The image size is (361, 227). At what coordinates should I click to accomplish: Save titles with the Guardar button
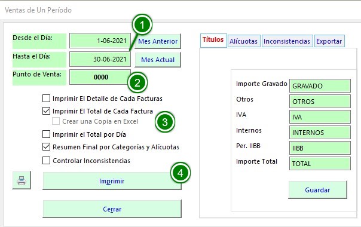[x=317, y=190]
